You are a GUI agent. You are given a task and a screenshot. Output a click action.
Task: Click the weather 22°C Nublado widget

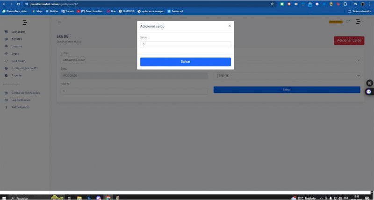[x=303, y=198]
